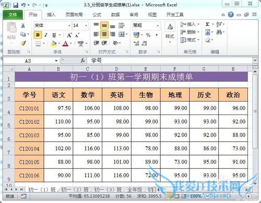Click decrease indent icon
The image size is (261, 203).
coord(96,43)
